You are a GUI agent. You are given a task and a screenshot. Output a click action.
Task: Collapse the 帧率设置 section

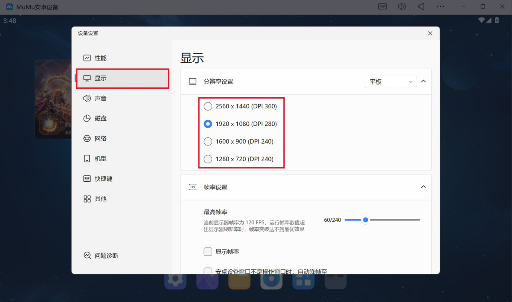[423, 187]
